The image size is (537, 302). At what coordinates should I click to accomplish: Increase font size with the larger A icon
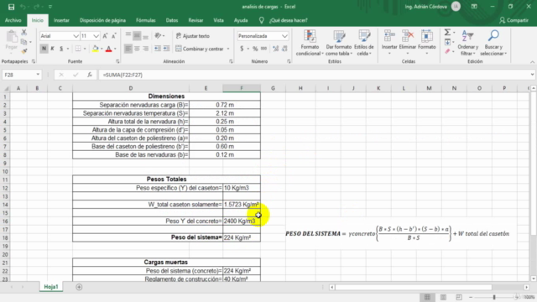tap(105, 36)
